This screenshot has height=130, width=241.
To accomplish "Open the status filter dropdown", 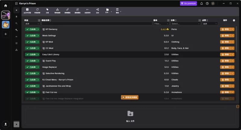I will [32, 24].
